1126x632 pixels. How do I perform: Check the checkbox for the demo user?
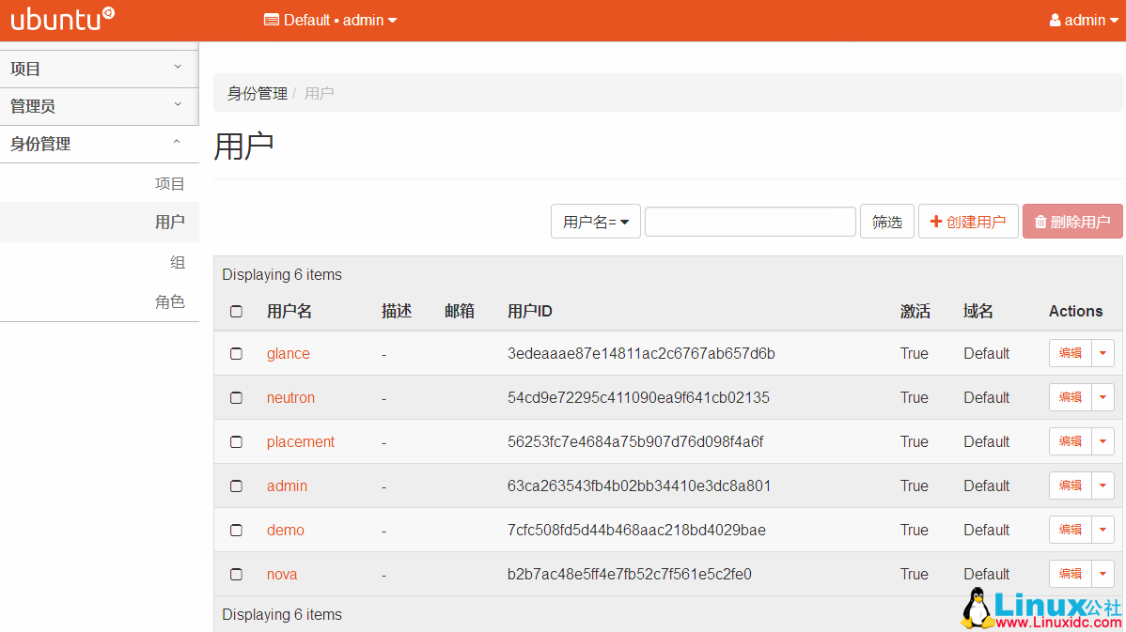pos(236,530)
